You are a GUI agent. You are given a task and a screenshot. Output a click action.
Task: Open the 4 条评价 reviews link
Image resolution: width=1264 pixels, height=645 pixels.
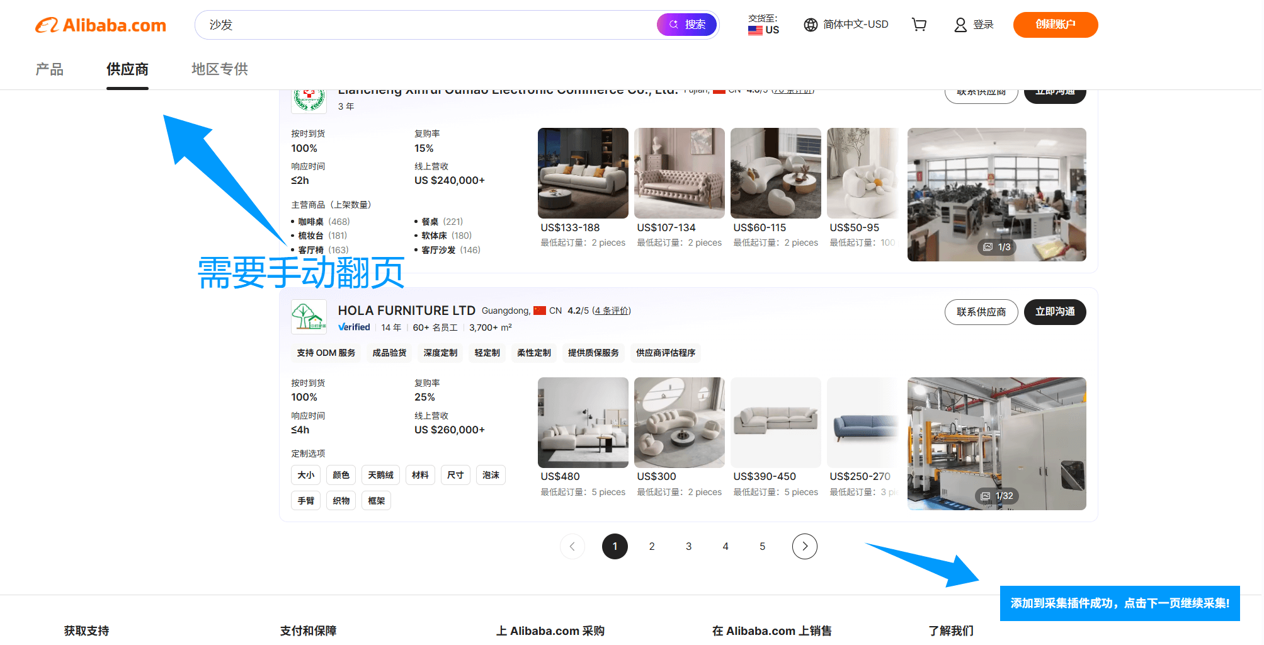coord(612,311)
